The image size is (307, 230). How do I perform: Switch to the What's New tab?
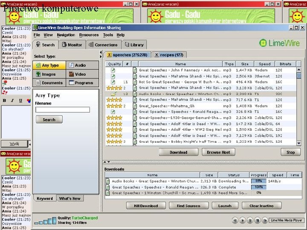[x=70, y=198]
